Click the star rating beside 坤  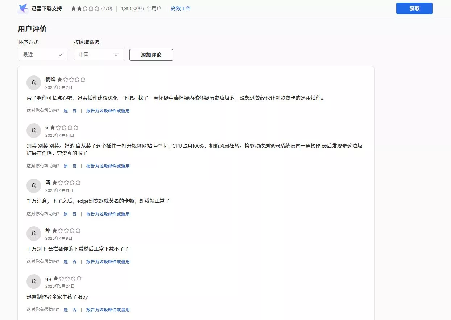point(66,230)
